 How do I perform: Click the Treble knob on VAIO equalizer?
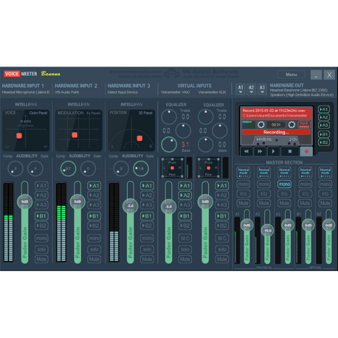pyautogui.click(x=169, y=117)
